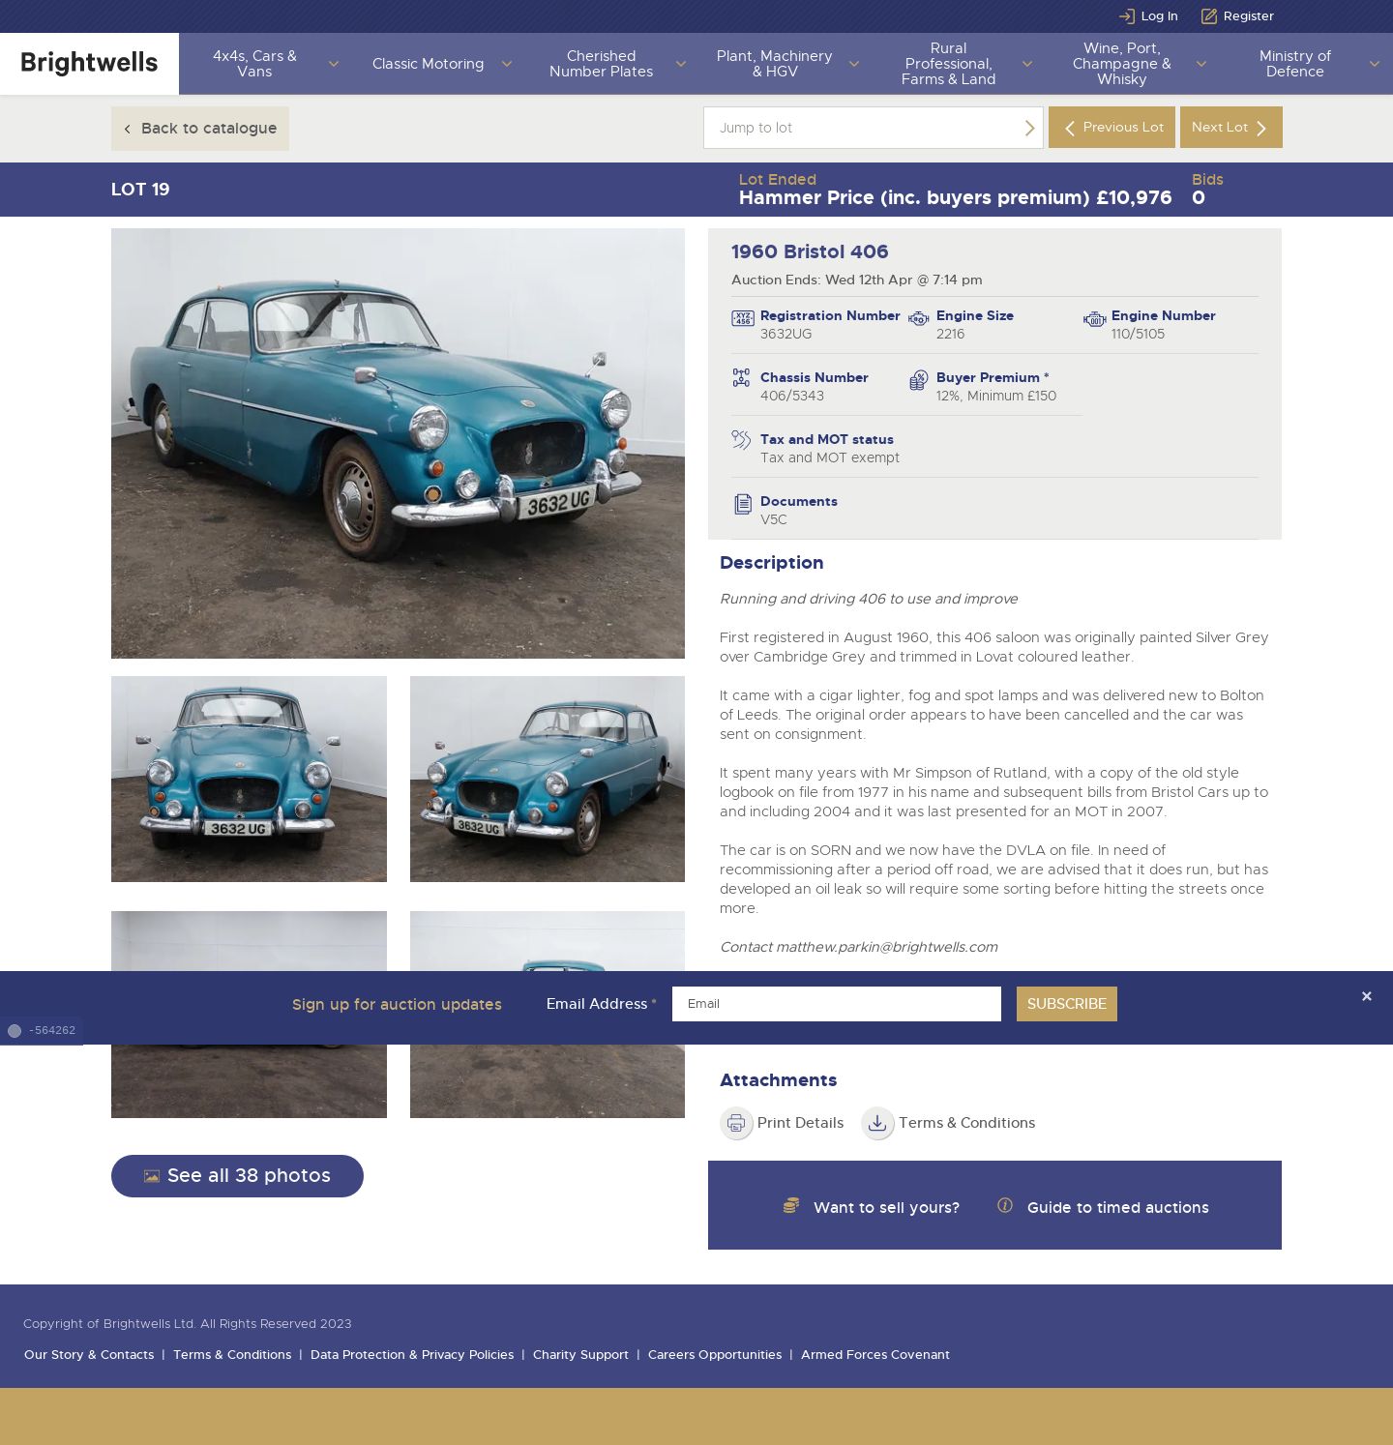1393x1445 pixels.
Task: Open the Rural Professional, Farms & Land menu
Action: [948, 64]
